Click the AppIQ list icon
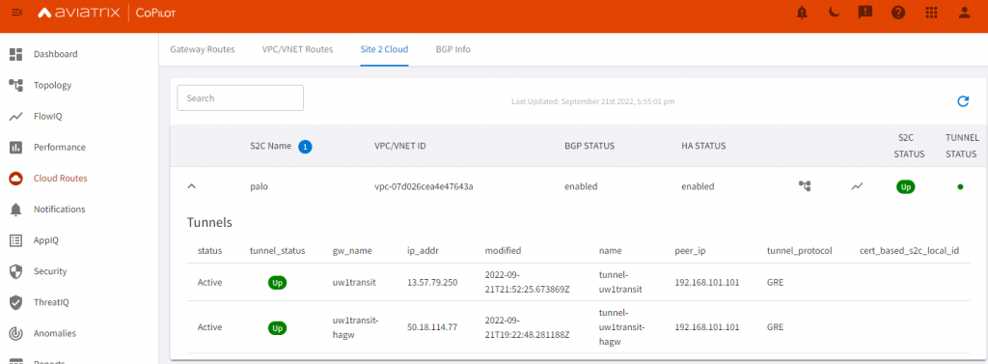 coord(15,240)
